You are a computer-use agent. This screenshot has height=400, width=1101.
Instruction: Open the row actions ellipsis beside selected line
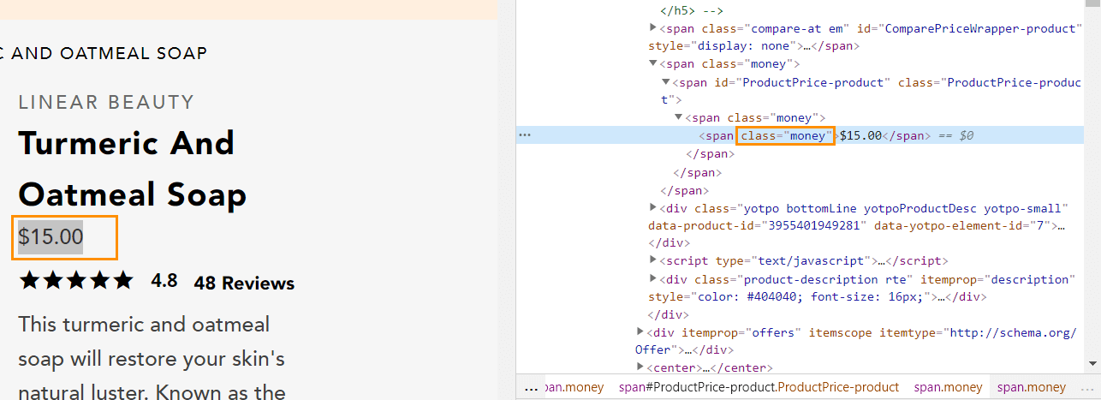(x=525, y=135)
